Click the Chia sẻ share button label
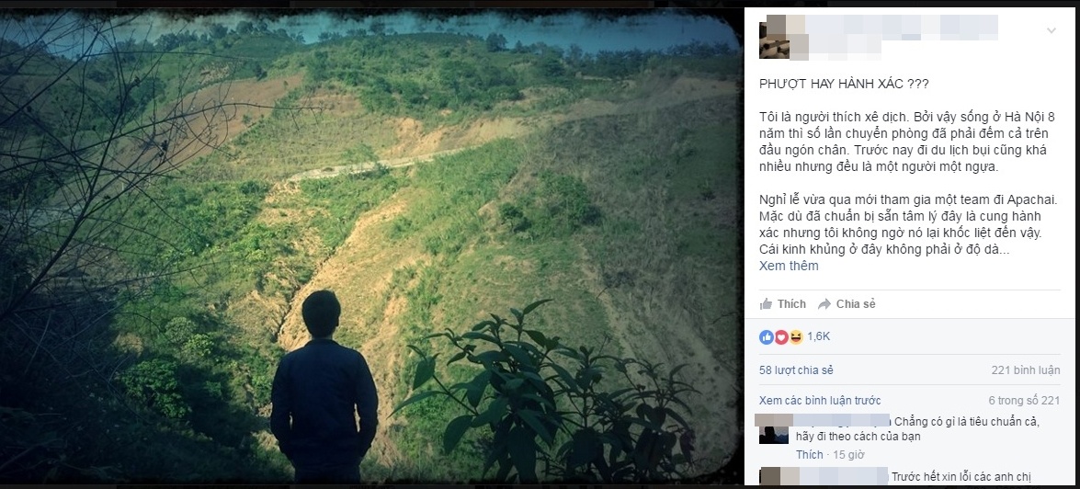Viewport: 1080px width, 489px height. [856, 304]
